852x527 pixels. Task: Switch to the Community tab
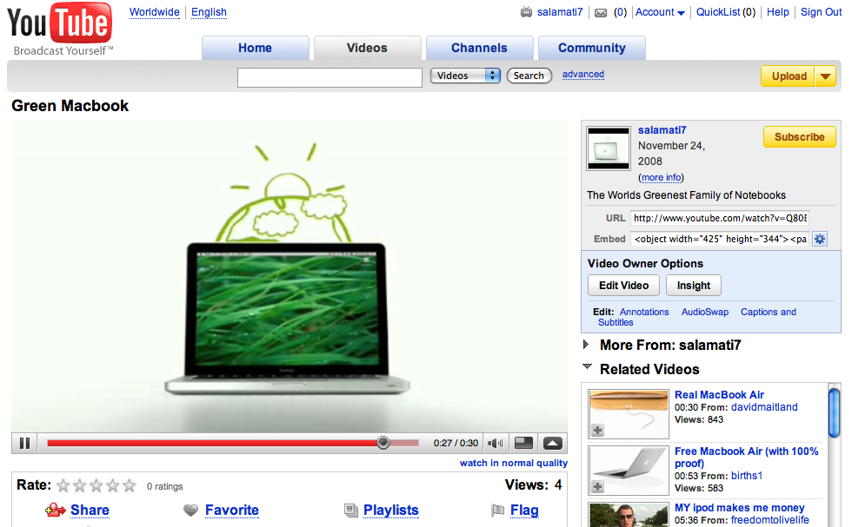pyautogui.click(x=592, y=48)
